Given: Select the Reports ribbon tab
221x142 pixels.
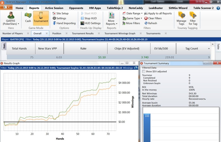Looking at the screenshot, I should [x=34, y=8].
